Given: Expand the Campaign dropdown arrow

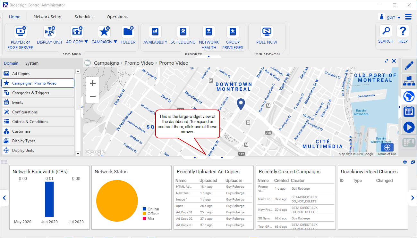Looking at the screenshot, I should 115,42.
